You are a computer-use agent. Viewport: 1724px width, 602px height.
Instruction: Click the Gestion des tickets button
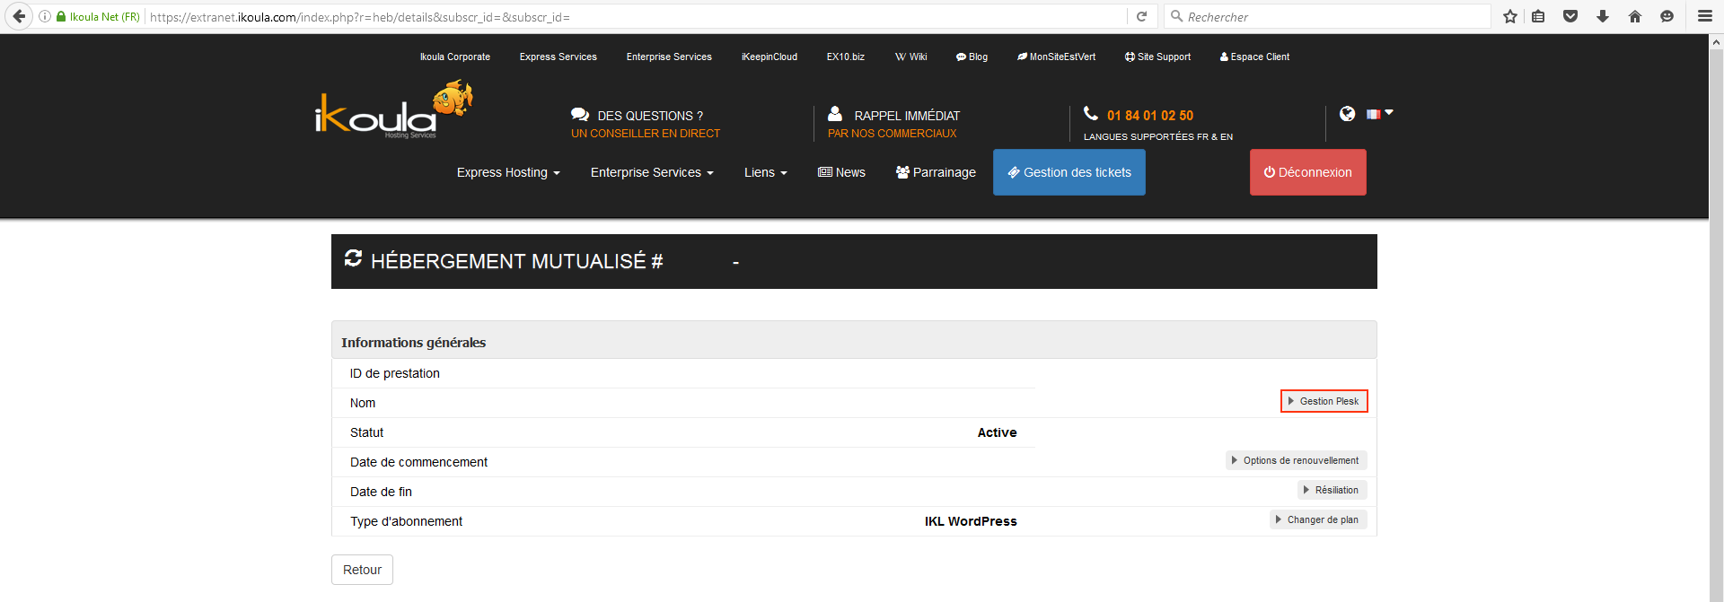coord(1069,172)
